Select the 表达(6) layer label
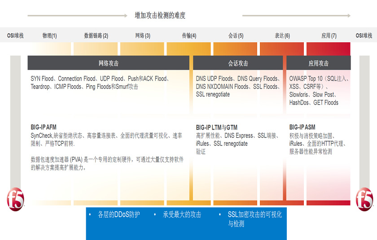This screenshot has width=377, height=240. 282,36
